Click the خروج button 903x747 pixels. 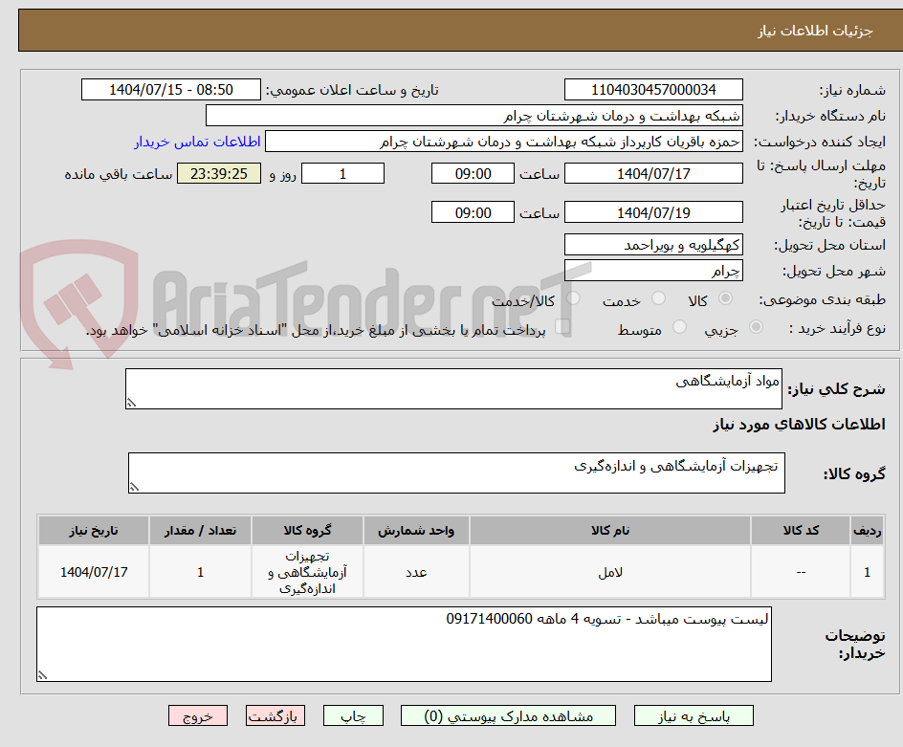click(198, 715)
